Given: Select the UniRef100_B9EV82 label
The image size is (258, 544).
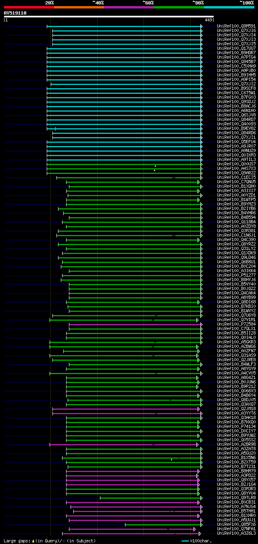Looking at the screenshot, I should 236,129.
